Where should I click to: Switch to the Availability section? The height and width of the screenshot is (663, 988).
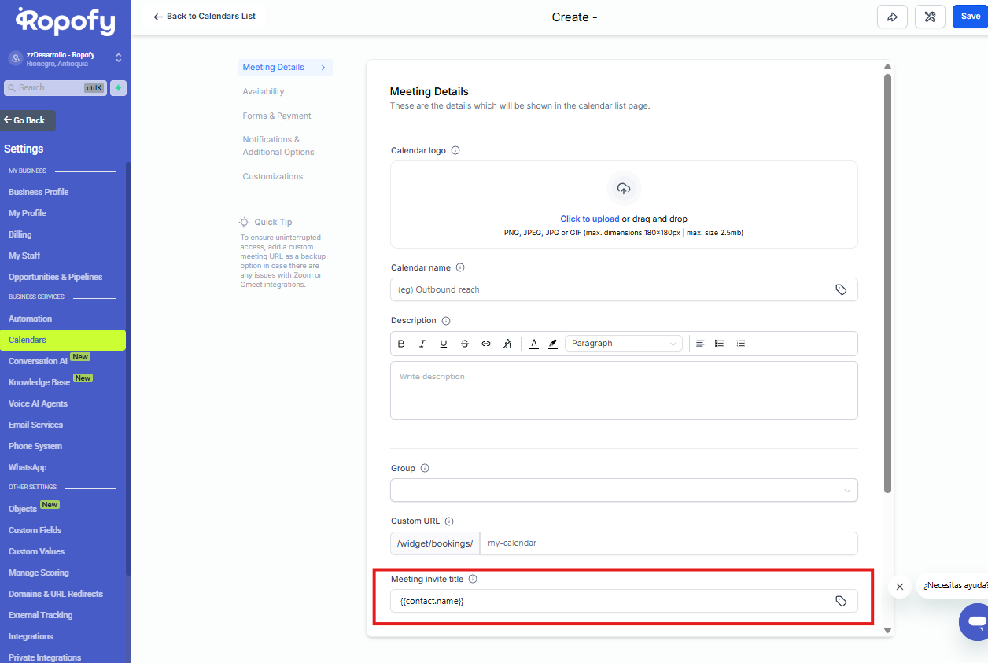click(x=264, y=91)
